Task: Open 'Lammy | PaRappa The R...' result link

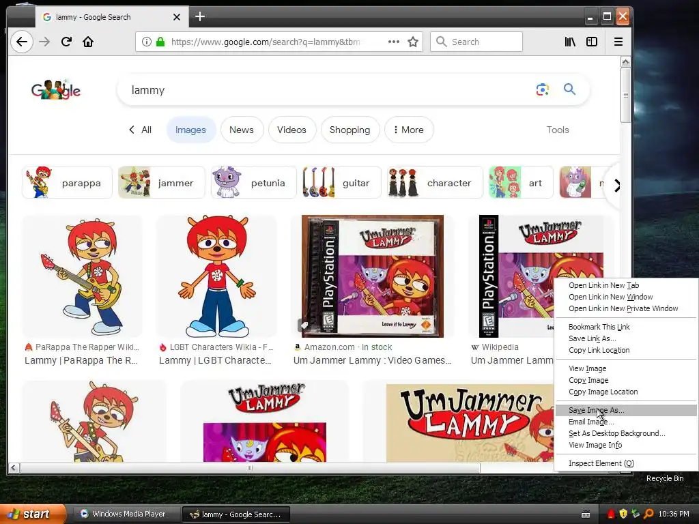Action: (81, 360)
